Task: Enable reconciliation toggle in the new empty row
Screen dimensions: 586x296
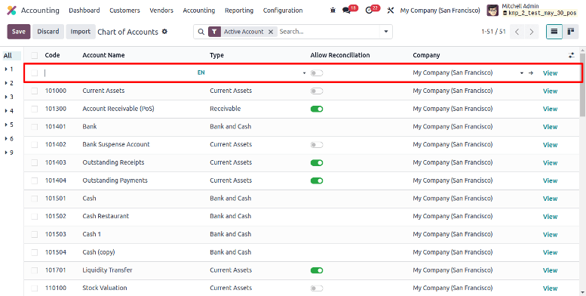Action: [x=317, y=73]
